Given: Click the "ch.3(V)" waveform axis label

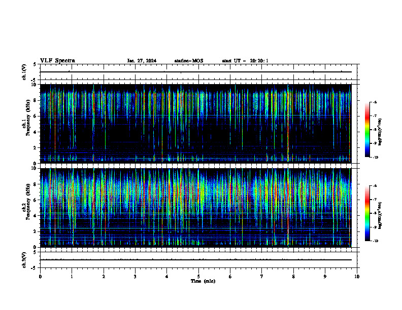Looking at the screenshot, I should [24, 260].
